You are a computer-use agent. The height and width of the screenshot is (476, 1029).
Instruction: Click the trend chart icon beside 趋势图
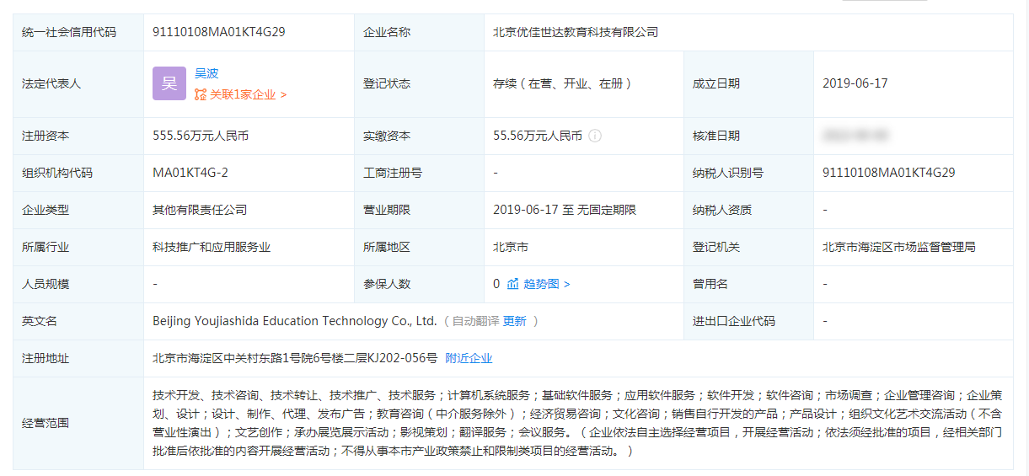(512, 284)
